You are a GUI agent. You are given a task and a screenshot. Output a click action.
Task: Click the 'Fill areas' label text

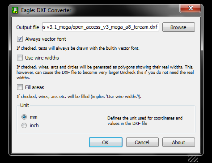[x=34, y=87]
